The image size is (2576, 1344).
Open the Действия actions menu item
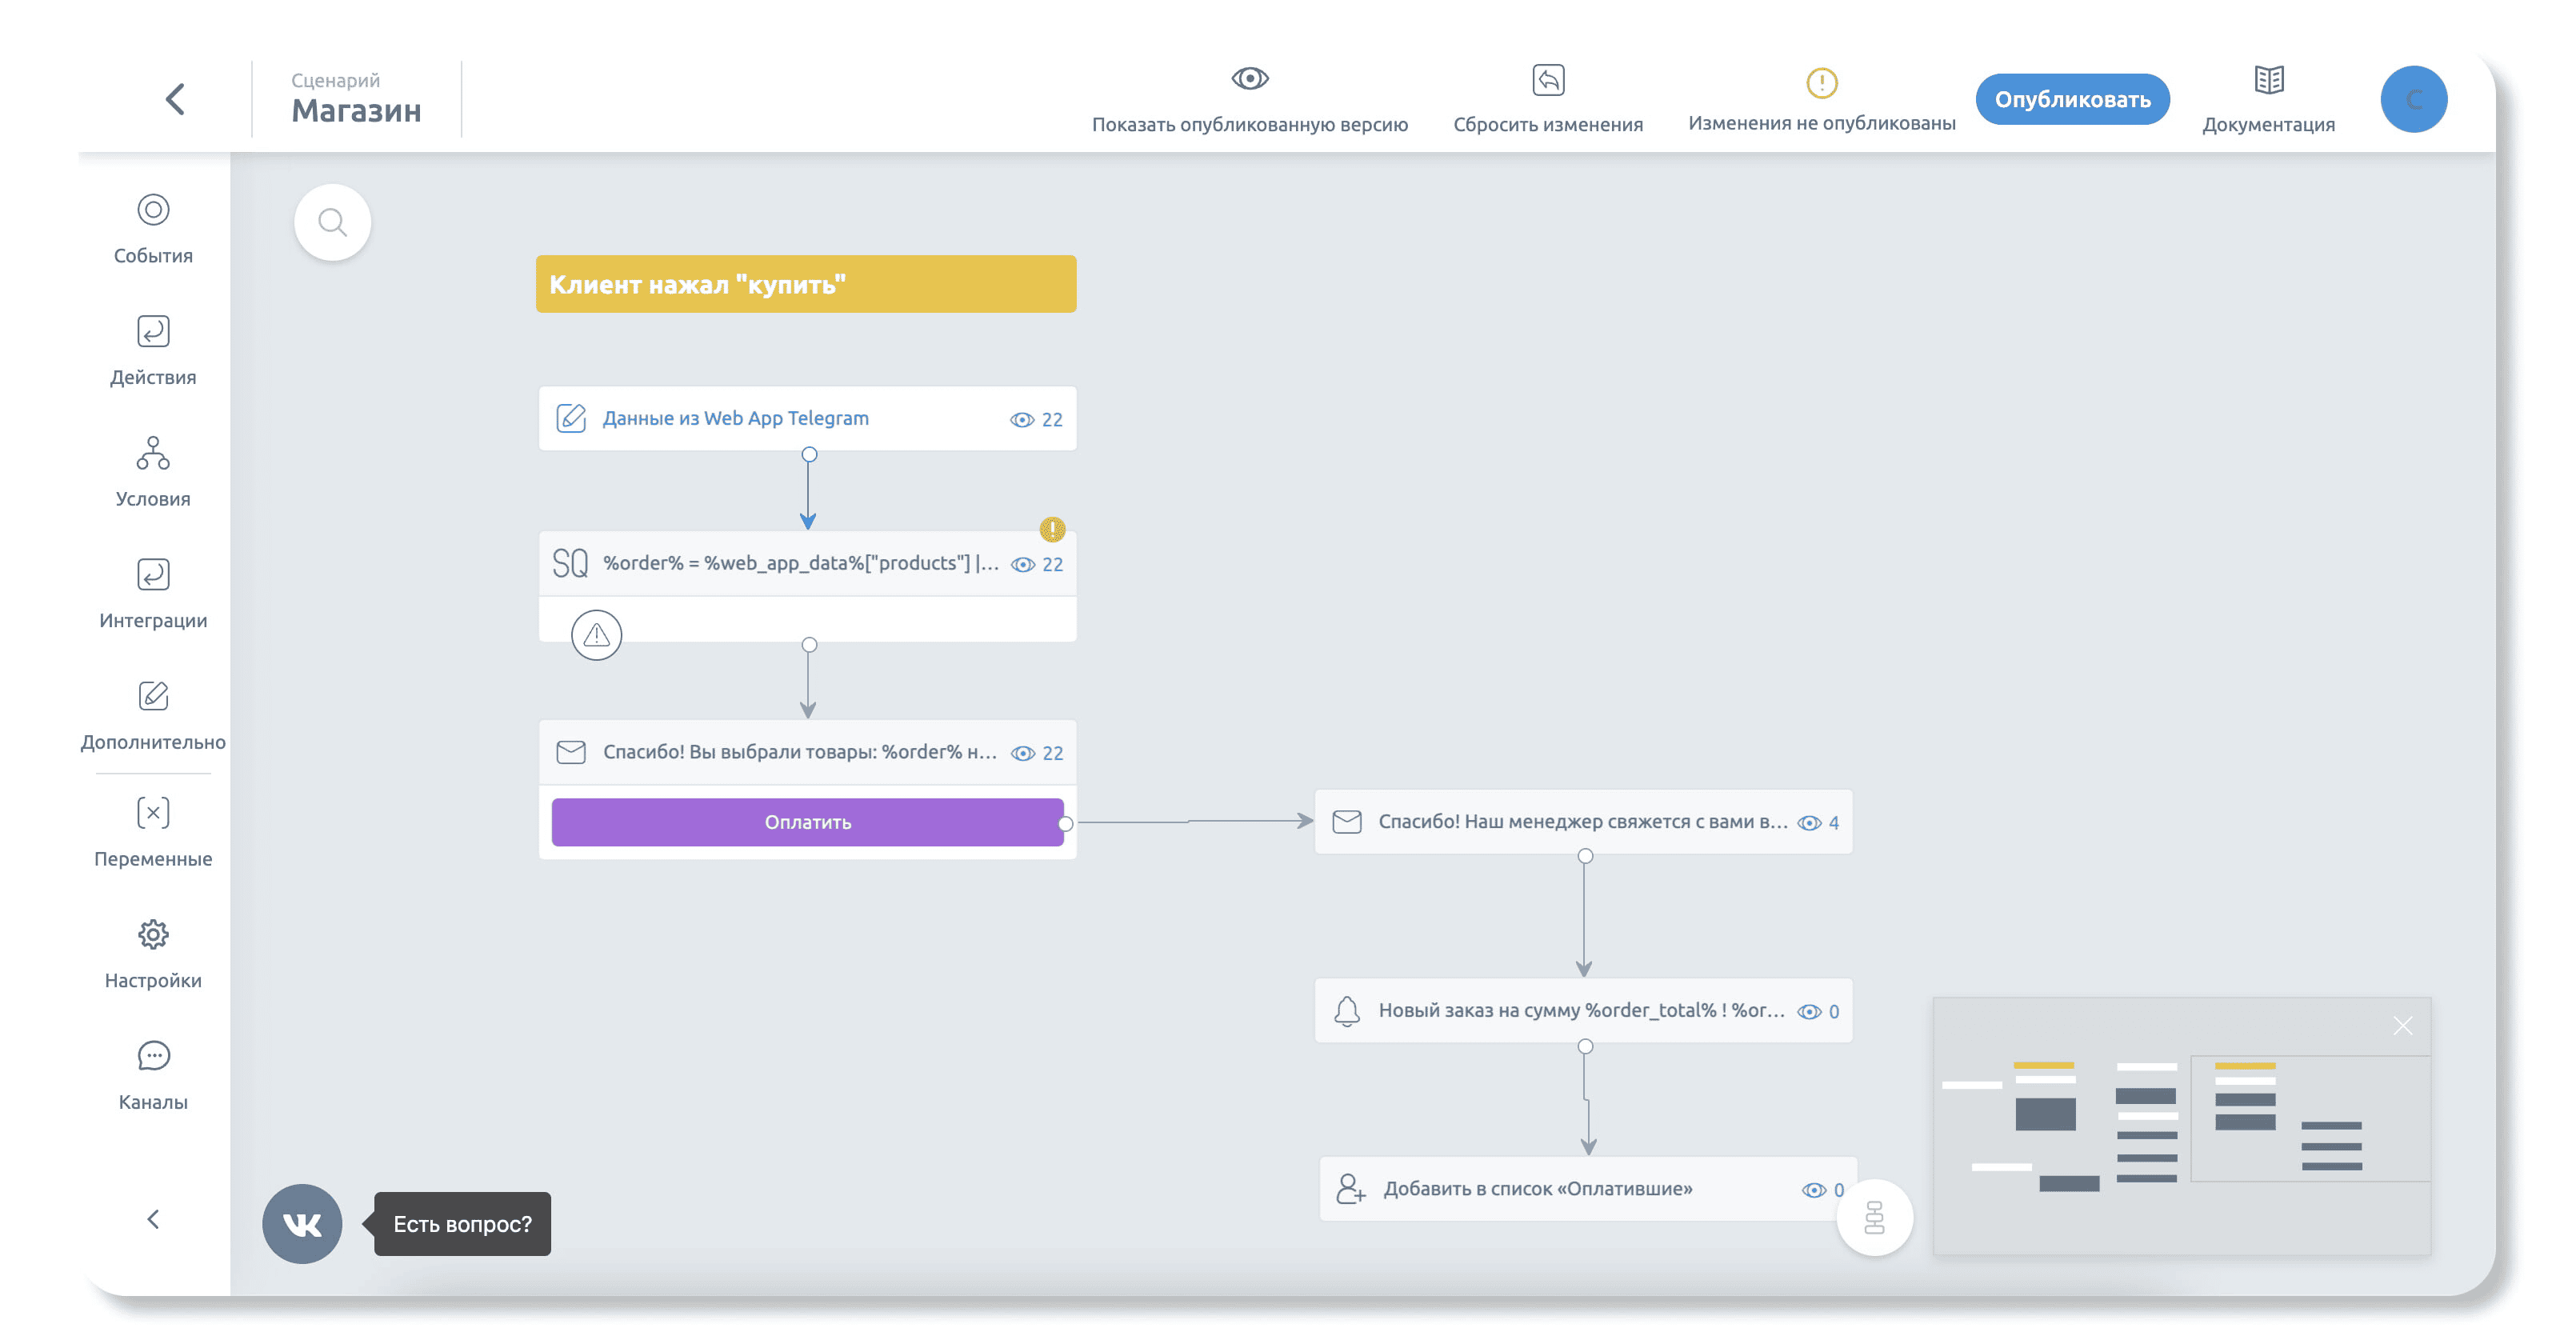click(153, 350)
